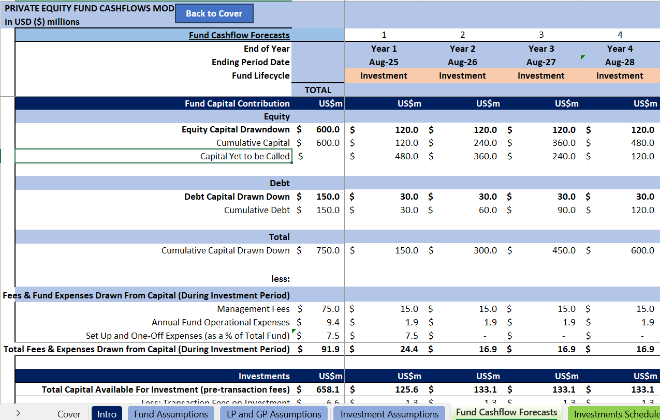Select the Year 3 header cell
The image size is (660, 420).
coord(541,49)
